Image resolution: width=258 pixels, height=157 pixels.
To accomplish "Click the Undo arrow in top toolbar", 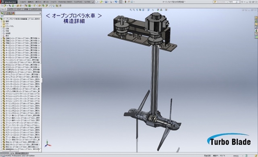I will click(x=116, y=2).
